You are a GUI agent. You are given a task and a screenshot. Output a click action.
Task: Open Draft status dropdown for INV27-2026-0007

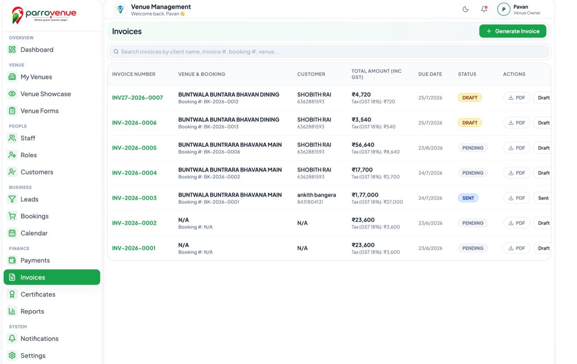coord(542,98)
